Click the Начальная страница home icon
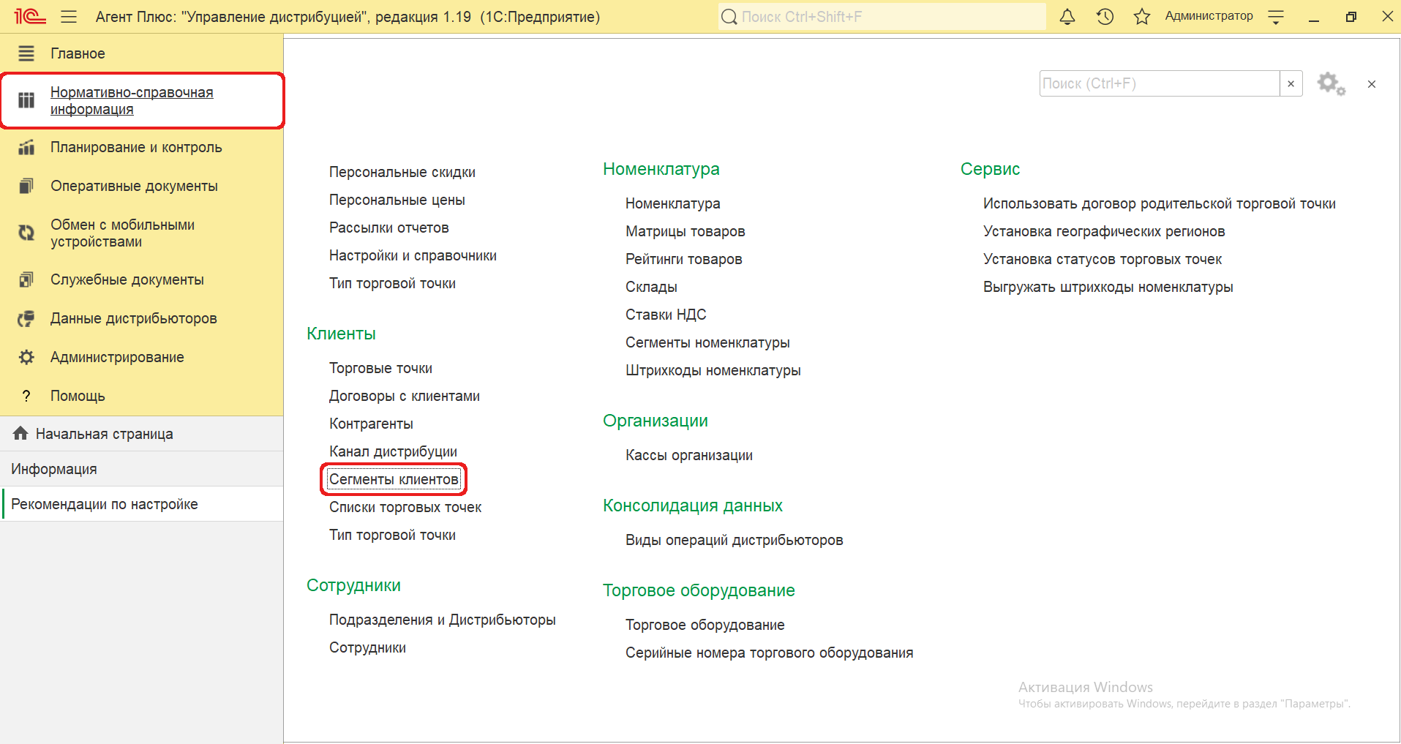This screenshot has height=744, width=1401. coord(20,433)
